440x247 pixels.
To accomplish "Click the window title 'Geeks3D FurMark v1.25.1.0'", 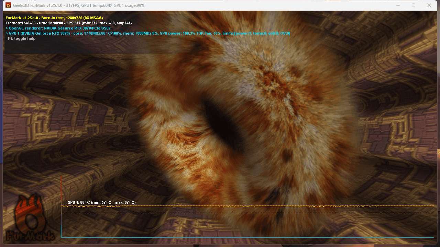I will (38, 5).
